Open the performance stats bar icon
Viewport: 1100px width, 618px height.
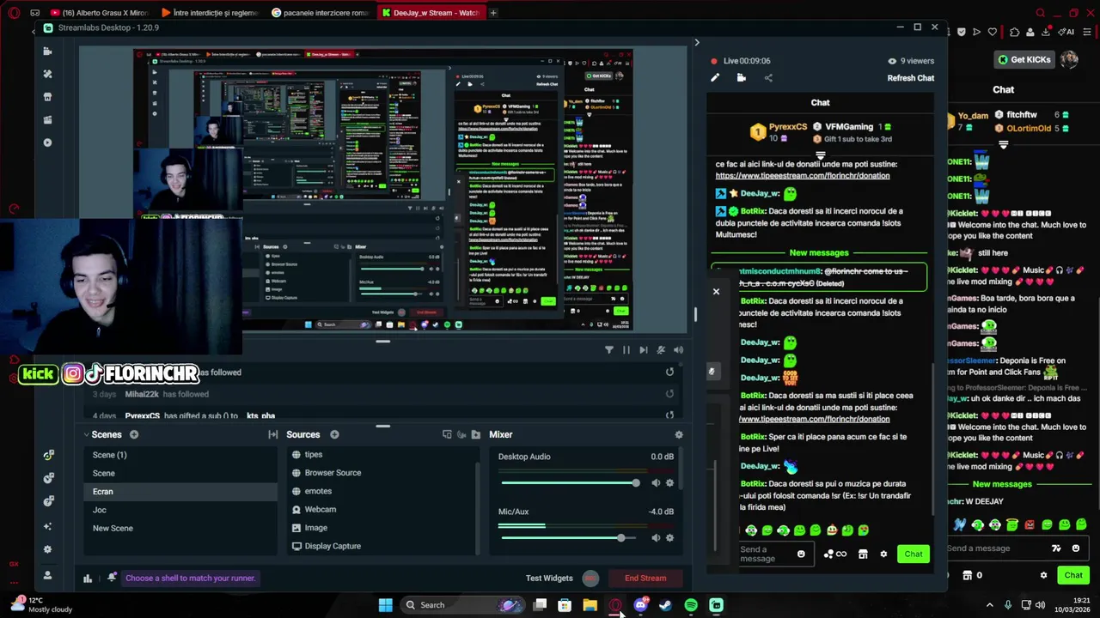point(88,579)
